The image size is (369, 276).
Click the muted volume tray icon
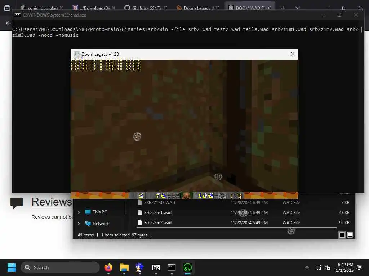tap(327, 267)
